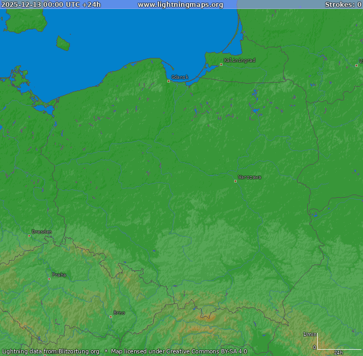The height and width of the screenshot is (356, 363).
Task: Click the stroke rate chart in the corner
Action: (x=339, y=341)
